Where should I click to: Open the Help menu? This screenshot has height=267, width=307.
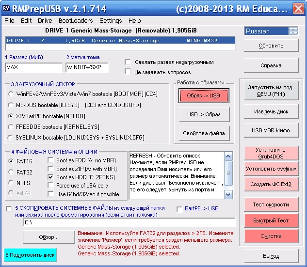134,21
